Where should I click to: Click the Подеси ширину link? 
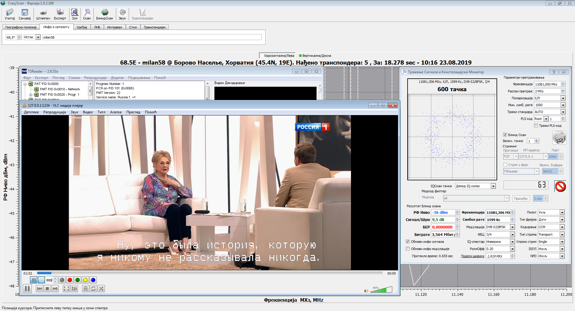473,256
